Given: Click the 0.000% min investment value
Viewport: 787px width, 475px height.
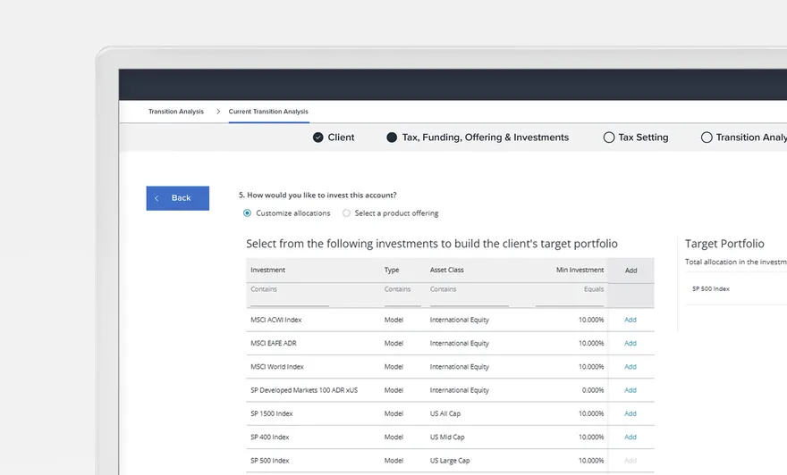Looking at the screenshot, I should [x=593, y=390].
